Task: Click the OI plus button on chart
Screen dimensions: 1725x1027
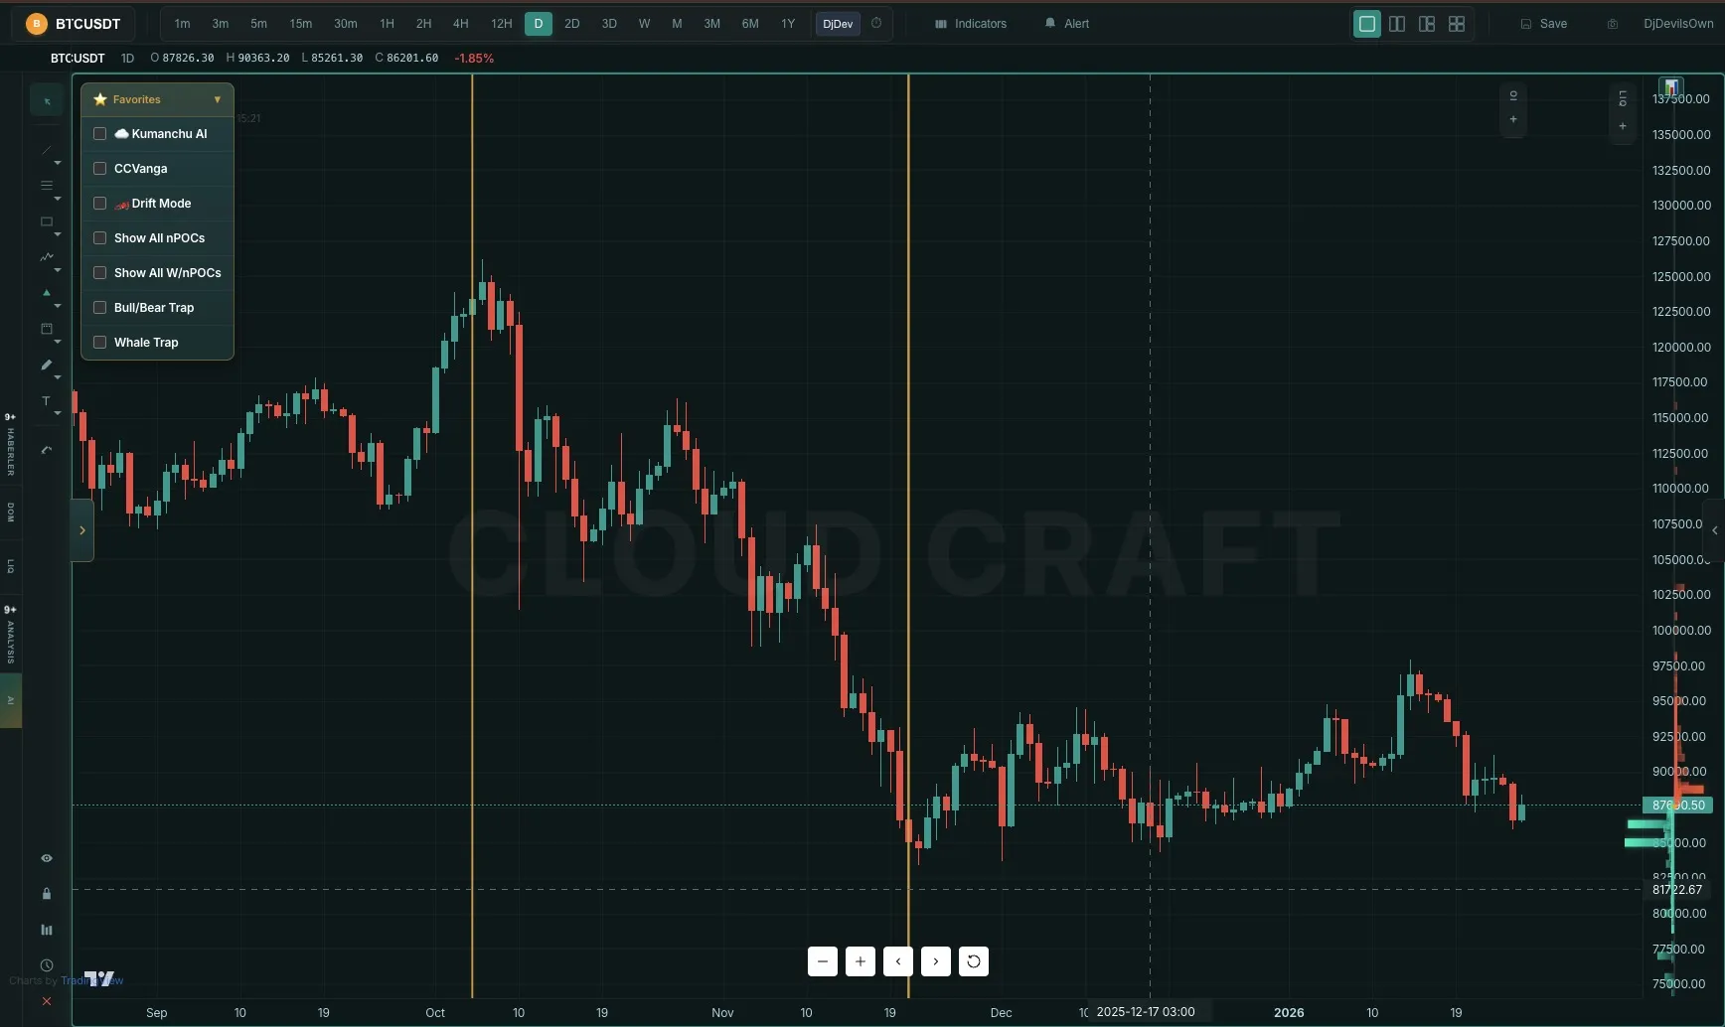Action: coord(1513,120)
